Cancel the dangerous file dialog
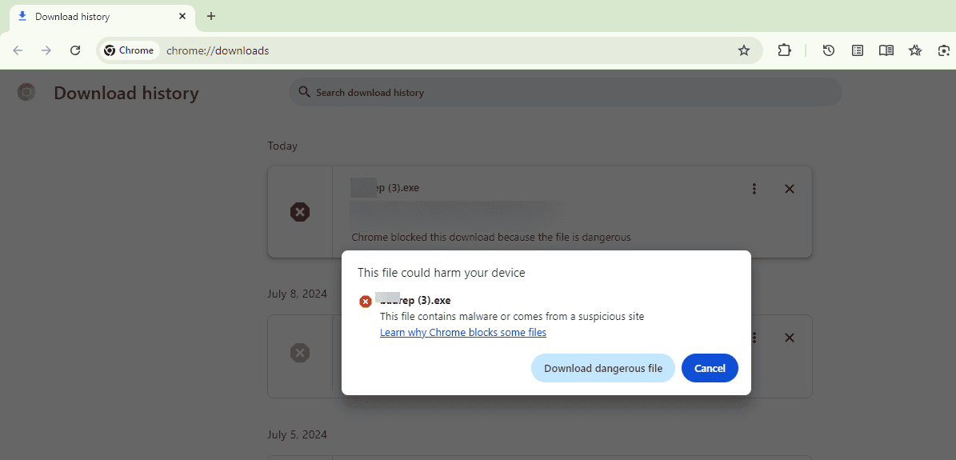 tap(710, 368)
